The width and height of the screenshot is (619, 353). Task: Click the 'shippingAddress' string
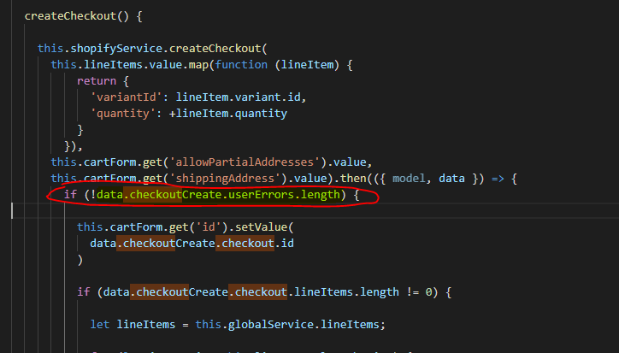point(225,179)
